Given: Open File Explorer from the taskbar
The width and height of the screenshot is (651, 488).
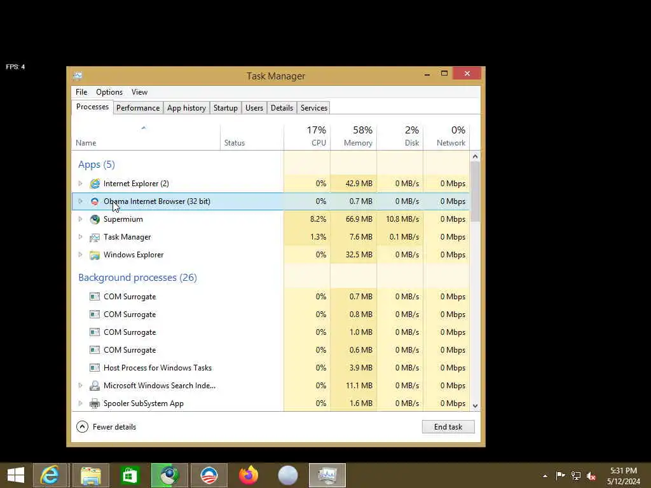Looking at the screenshot, I should coord(91,475).
